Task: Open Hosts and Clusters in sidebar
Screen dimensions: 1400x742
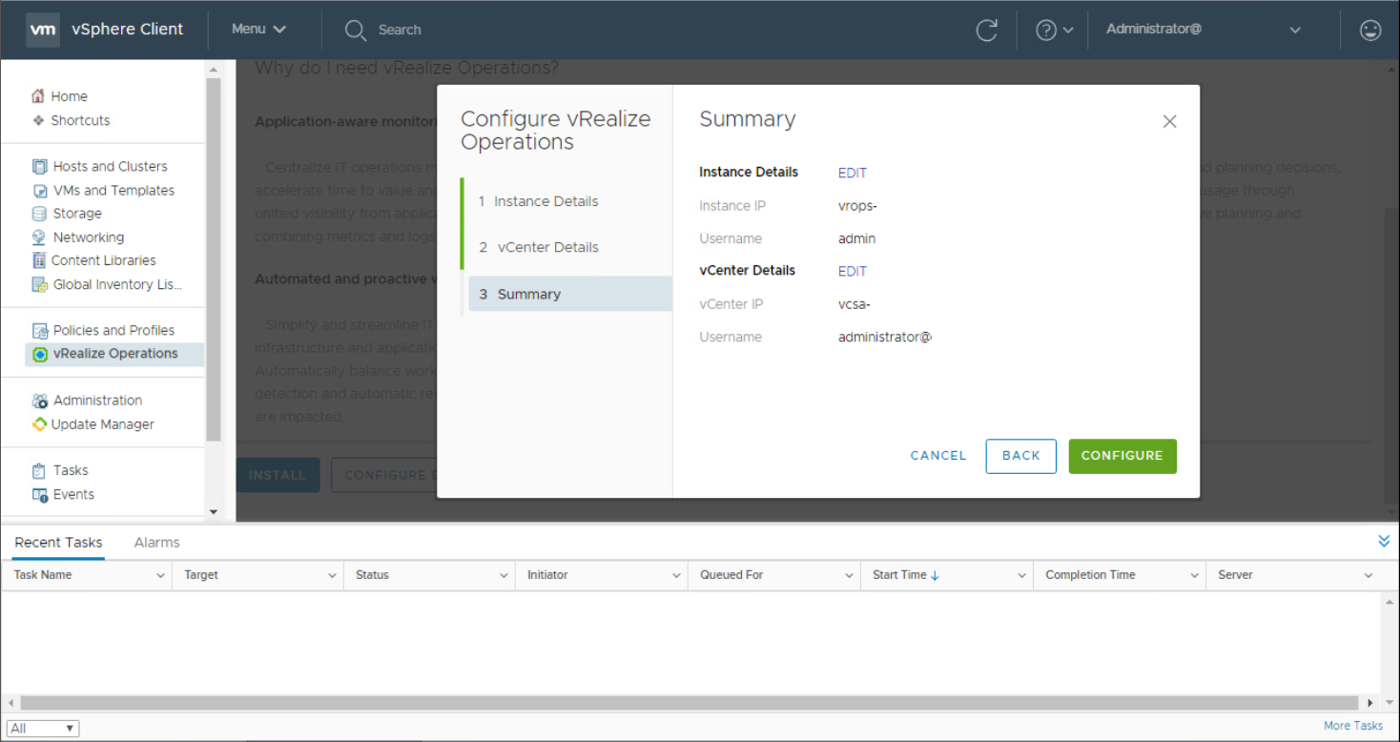Action: tap(110, 166)
